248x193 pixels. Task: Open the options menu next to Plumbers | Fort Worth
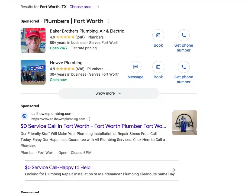coord(108,21)
